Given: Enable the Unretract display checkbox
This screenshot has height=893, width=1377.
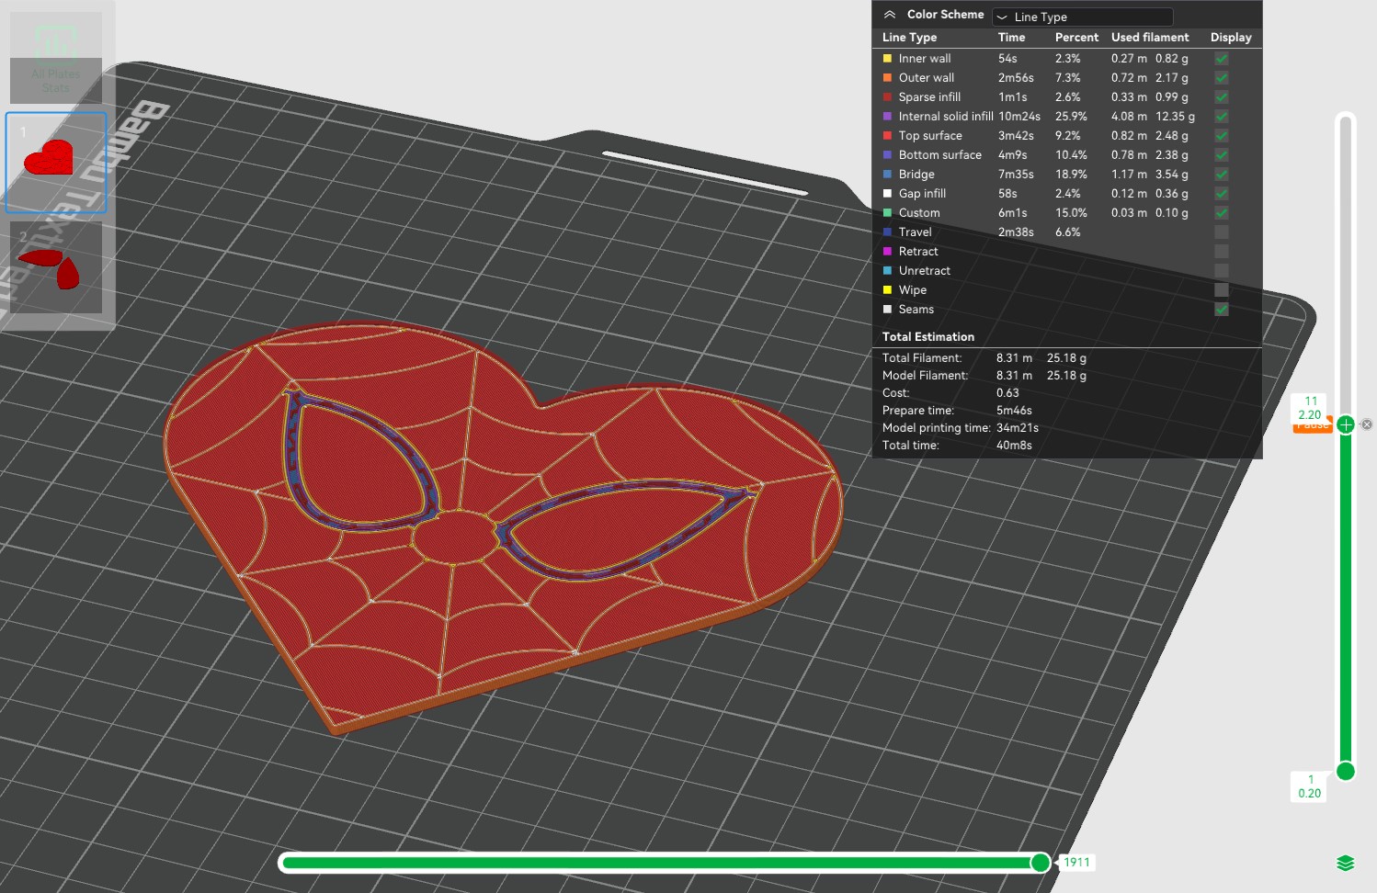Looking at the screenshot, I should point(1222,270).
